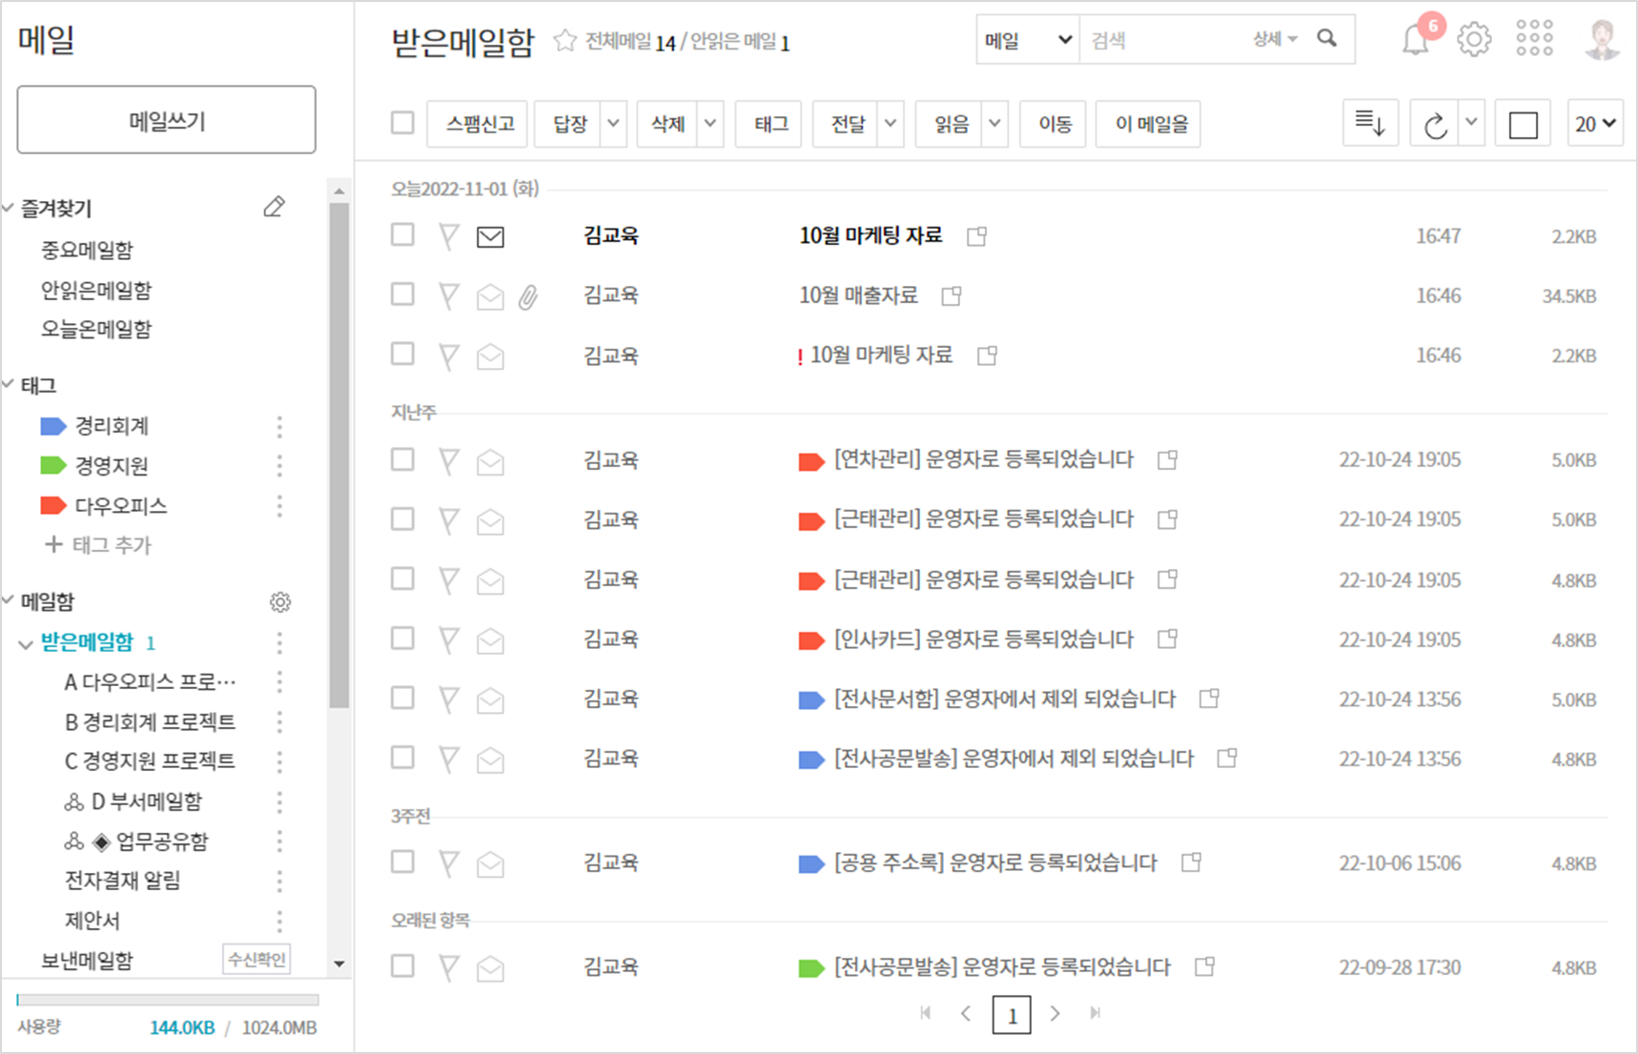Open 10월 매출자료 in new window icon

[x=951, y=296]
